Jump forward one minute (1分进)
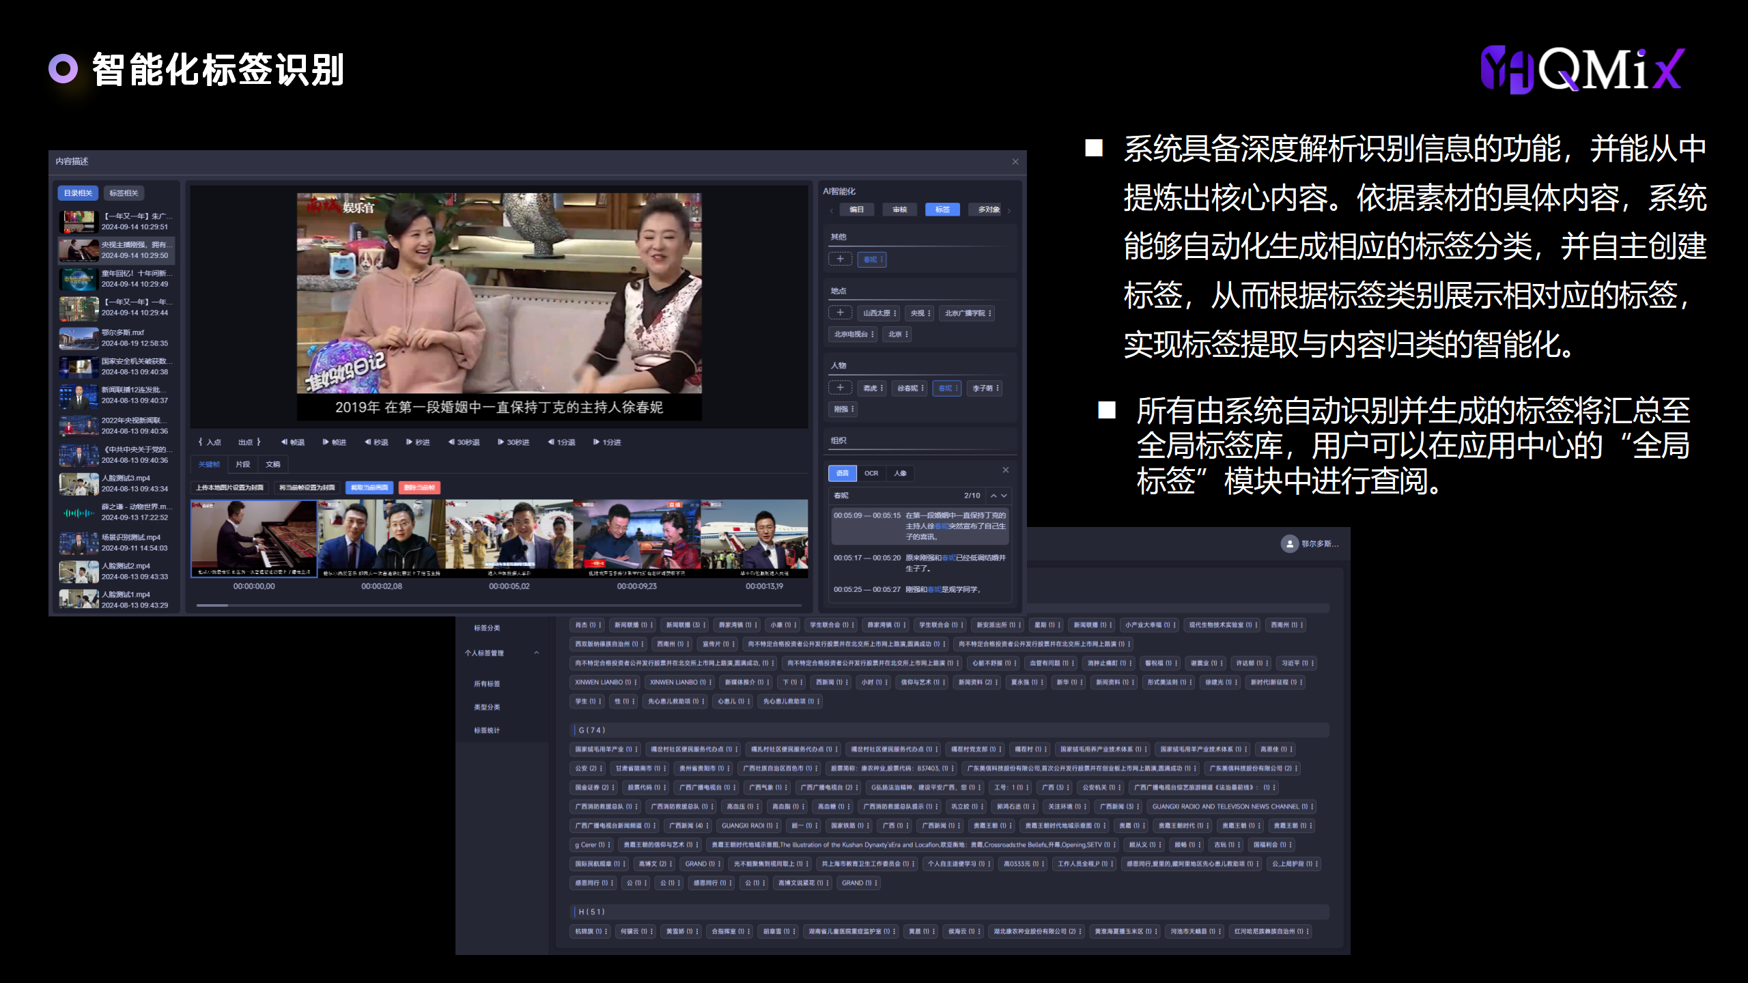Viewport: 1748px width, 983px height. point(606,442)
